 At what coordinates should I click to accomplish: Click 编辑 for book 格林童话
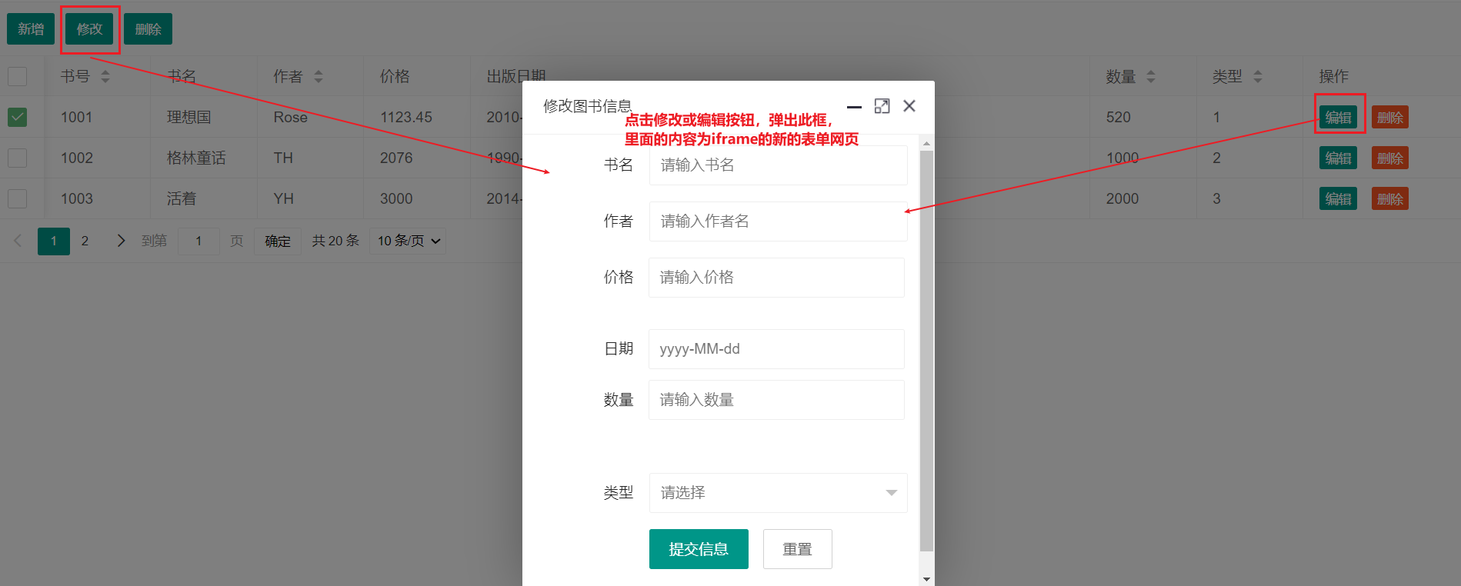(x=1338, y=158)
